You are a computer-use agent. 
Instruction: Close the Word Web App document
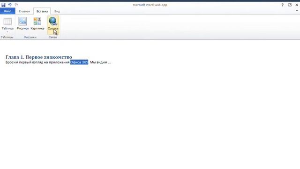(x=297, y=5)
